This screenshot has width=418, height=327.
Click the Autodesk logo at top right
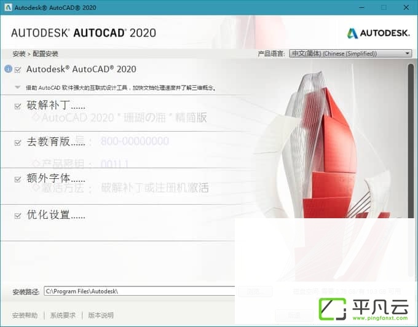[378, 33]
